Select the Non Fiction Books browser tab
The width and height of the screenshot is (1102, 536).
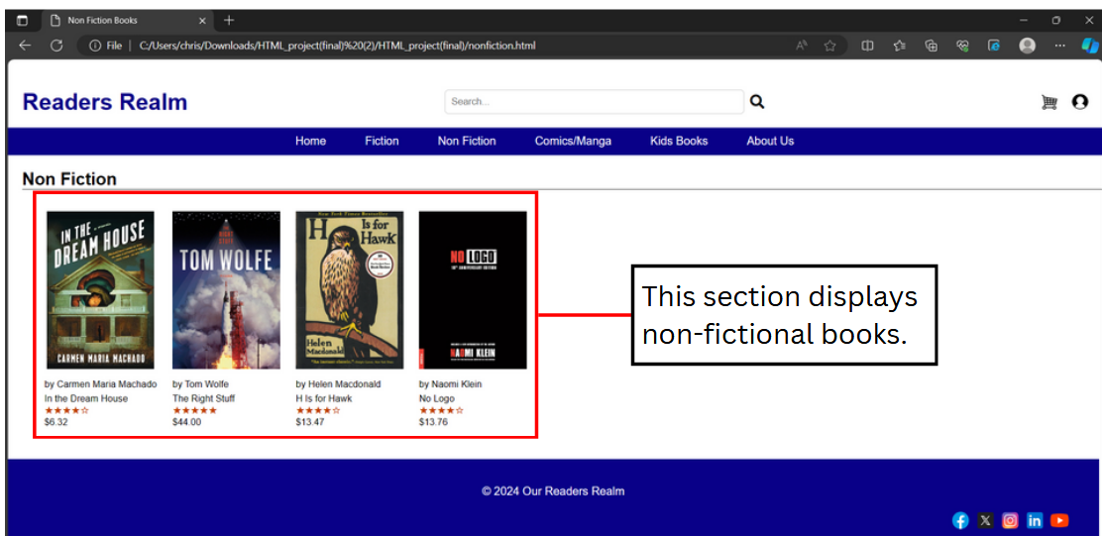(x=128, y=21)
